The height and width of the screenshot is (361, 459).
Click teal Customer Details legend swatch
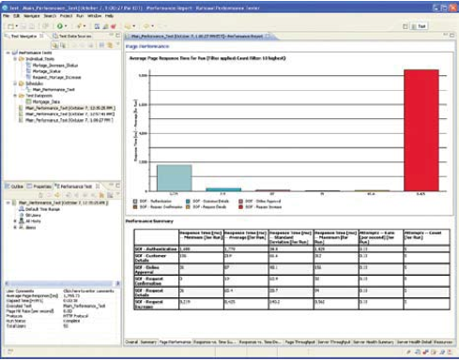point(188,202)
